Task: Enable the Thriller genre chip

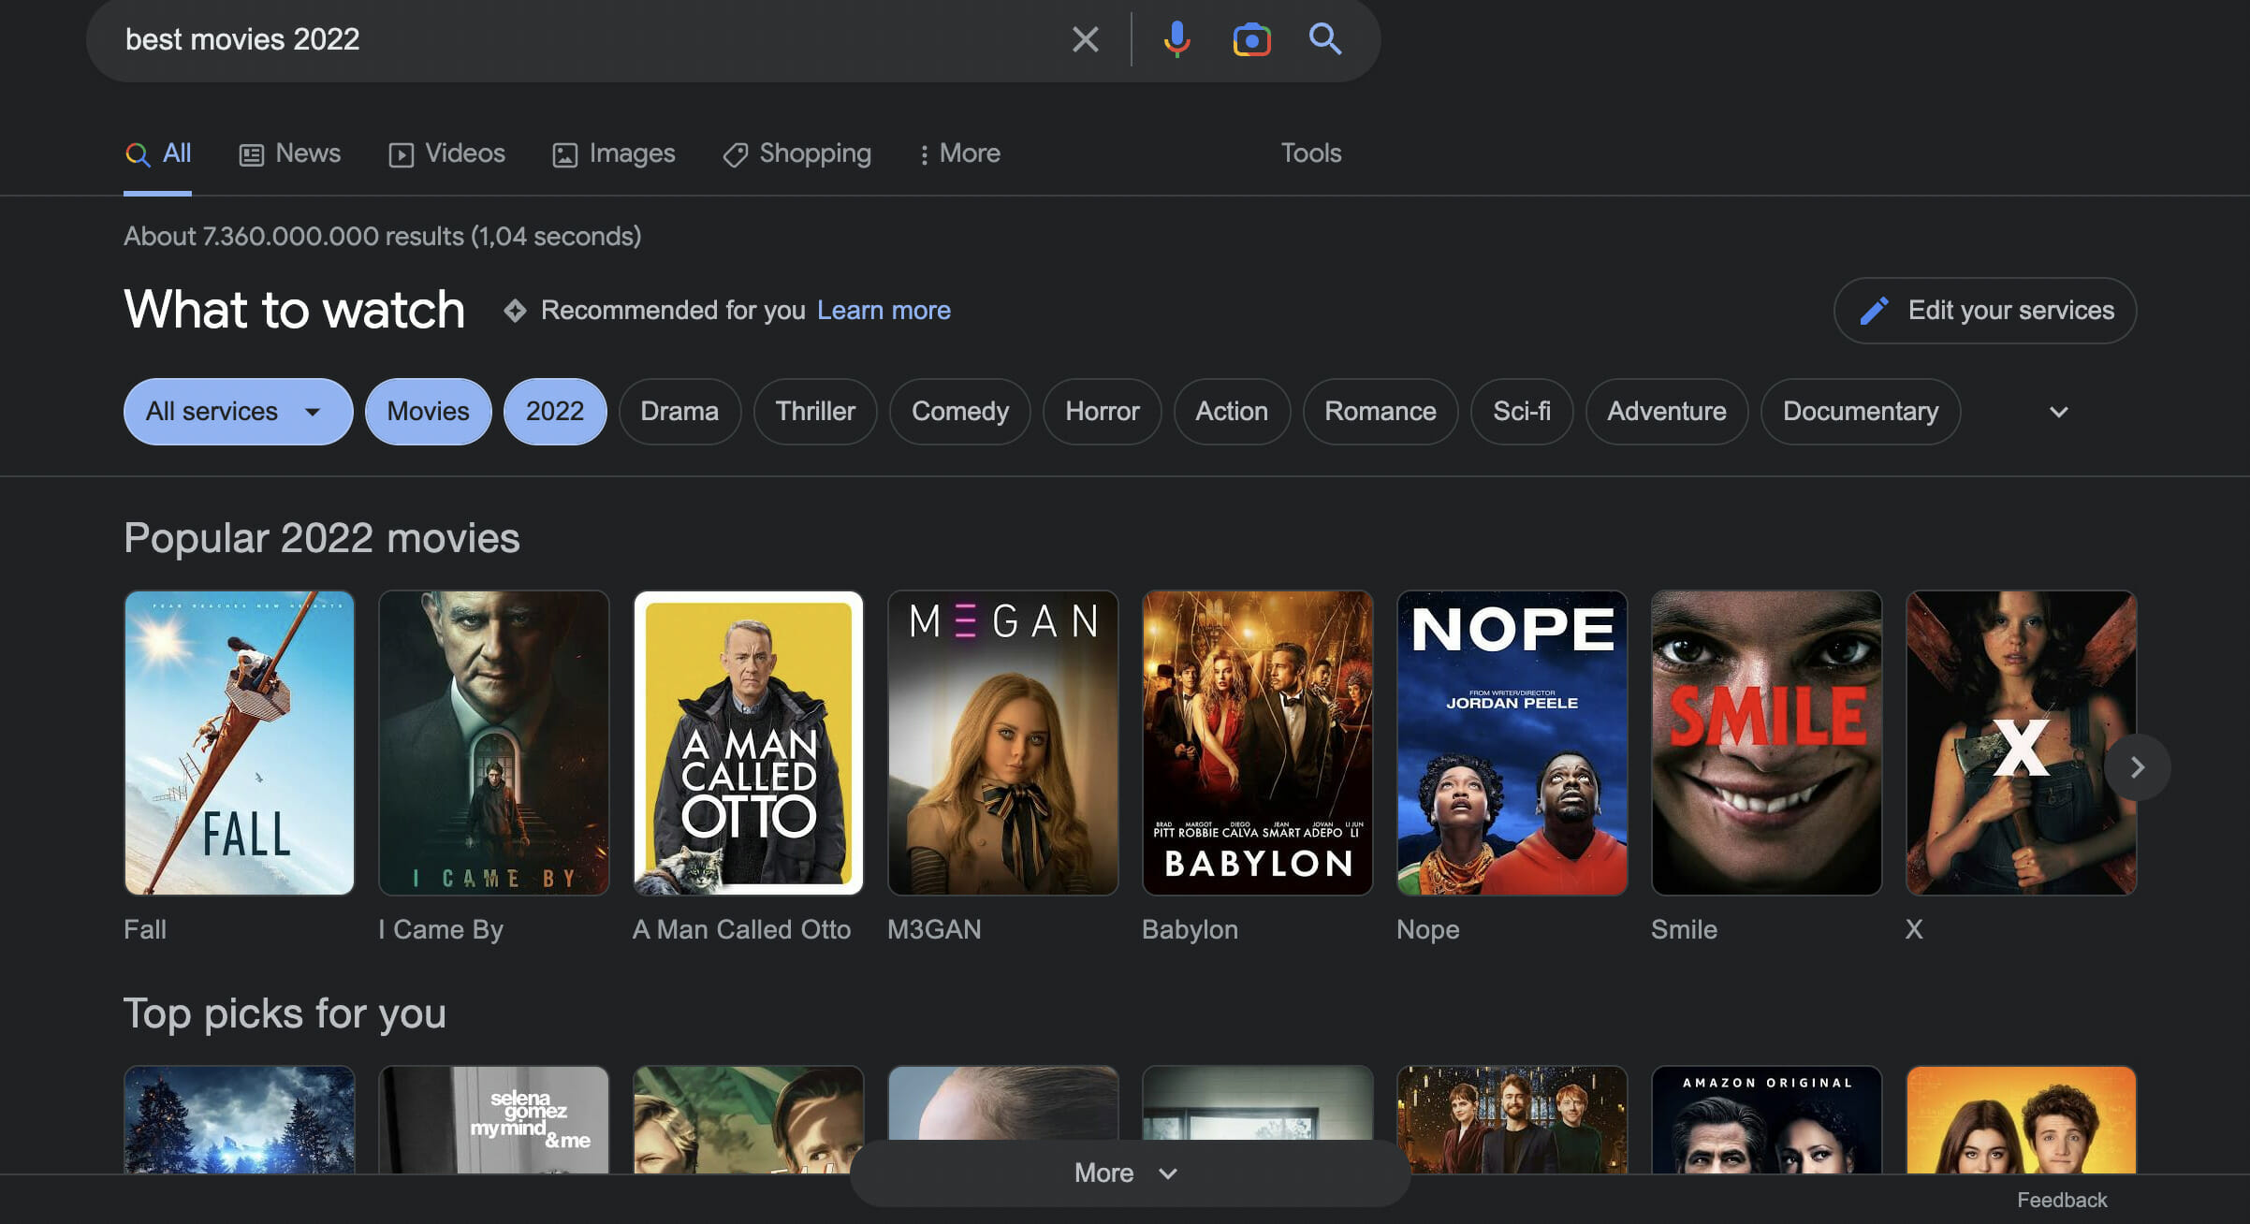Action: [815, 412]
